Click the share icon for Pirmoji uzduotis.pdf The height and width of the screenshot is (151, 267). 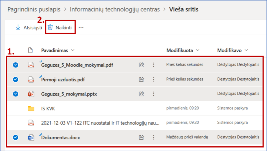[141, 79]
